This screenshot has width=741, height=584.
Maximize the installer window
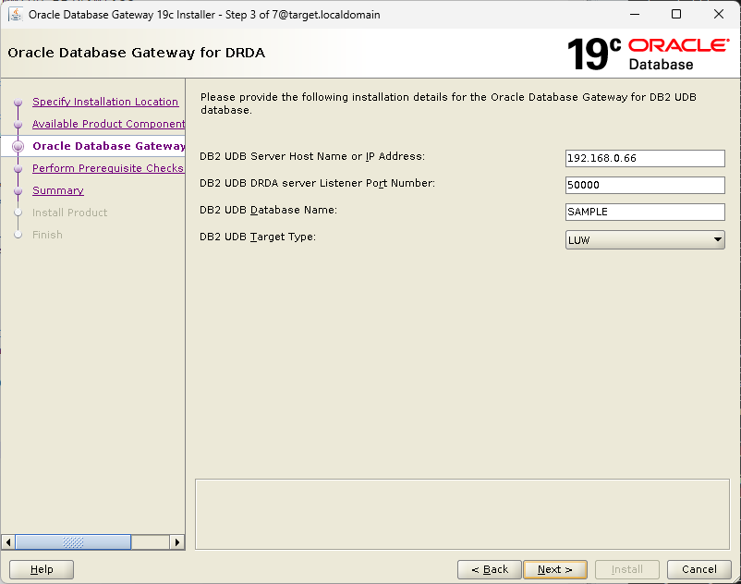tap(676, 14)
